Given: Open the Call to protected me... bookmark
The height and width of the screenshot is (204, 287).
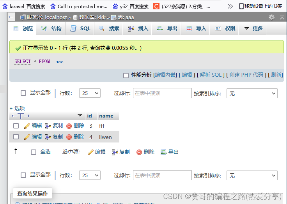Looking at the screenshot, I should 79,6.
